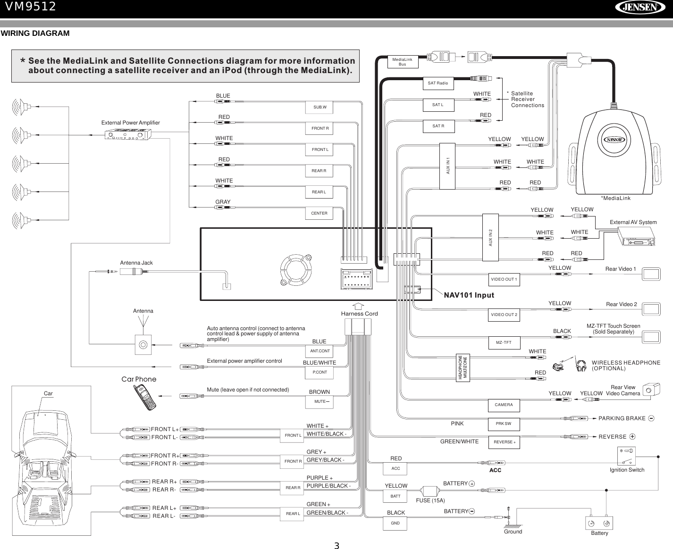Select the Harness Cord label
This screenshot has height=549, width=673.
click(x=359, y=314)
